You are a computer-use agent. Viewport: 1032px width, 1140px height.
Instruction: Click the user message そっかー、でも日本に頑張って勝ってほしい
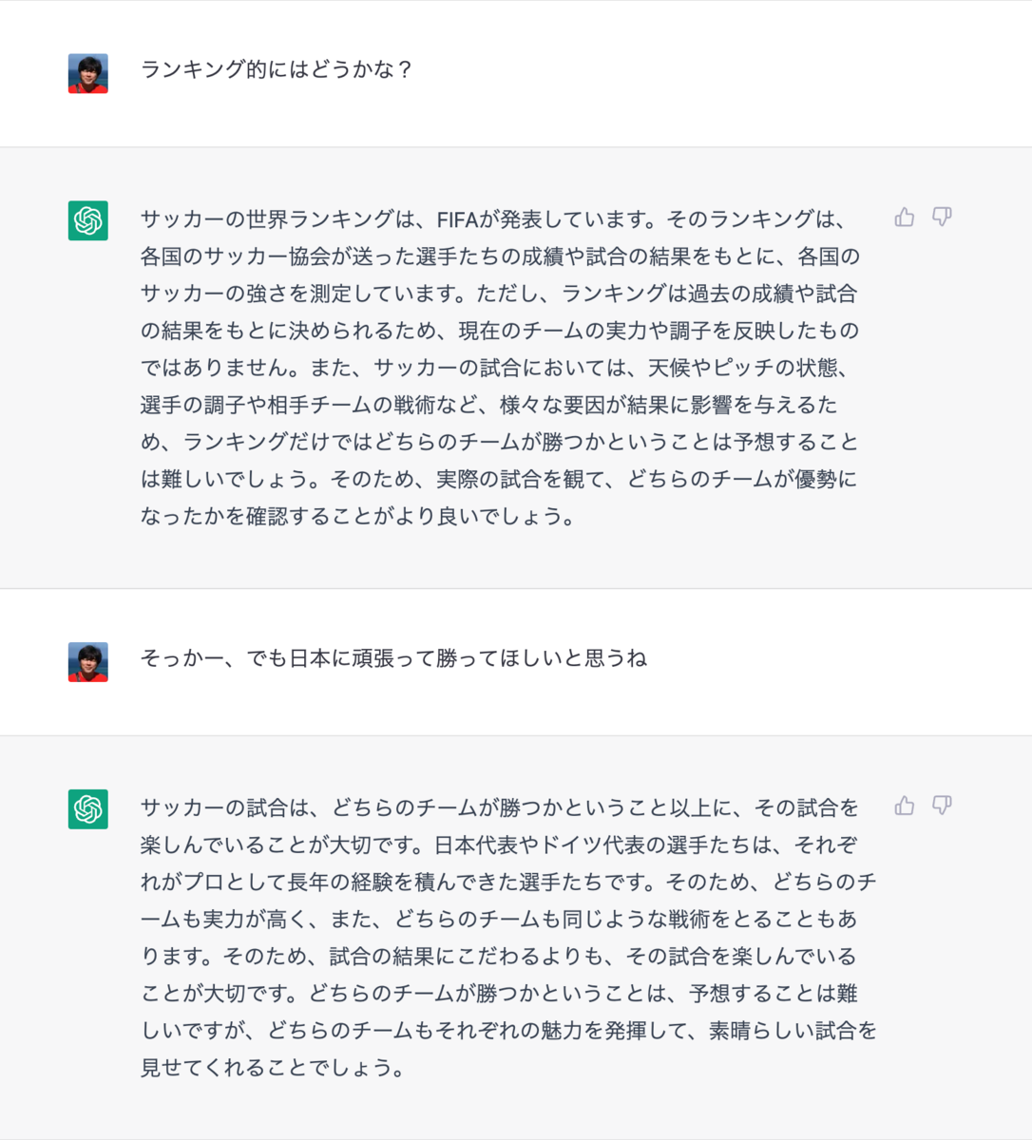[393, 657]
